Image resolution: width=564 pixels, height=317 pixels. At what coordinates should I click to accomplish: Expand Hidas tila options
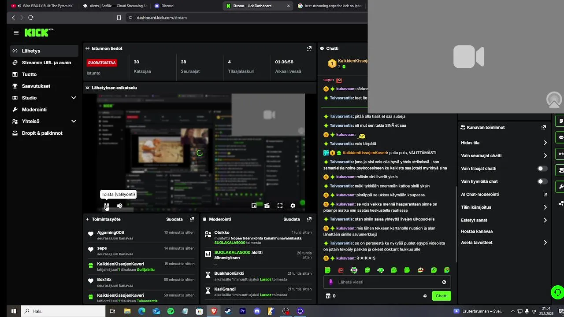pos(545,143)
